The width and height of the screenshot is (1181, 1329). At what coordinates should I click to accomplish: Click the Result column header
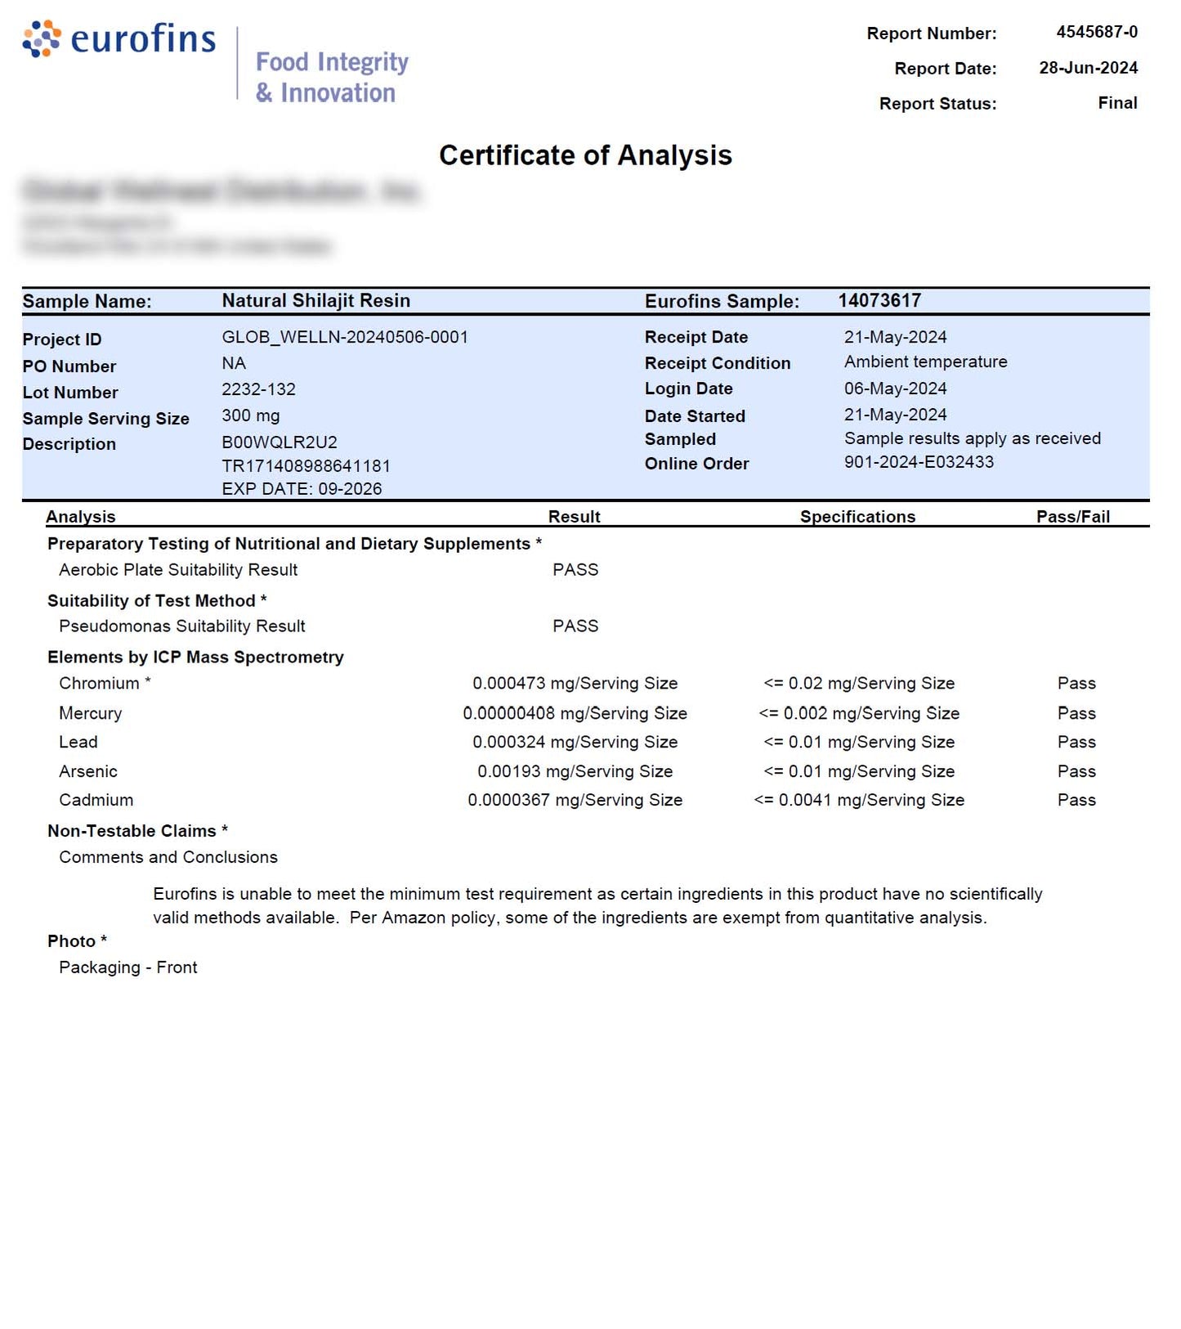pos(574,516)
